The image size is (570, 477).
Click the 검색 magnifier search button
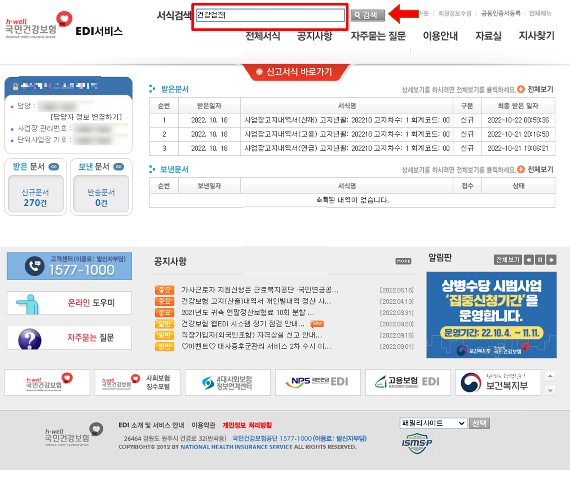(367, 15)
